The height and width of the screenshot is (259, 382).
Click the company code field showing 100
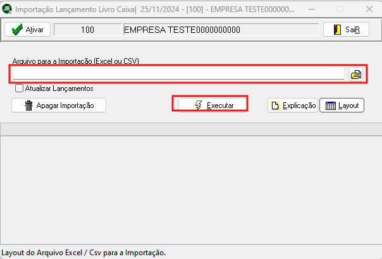tap(87, 30)
